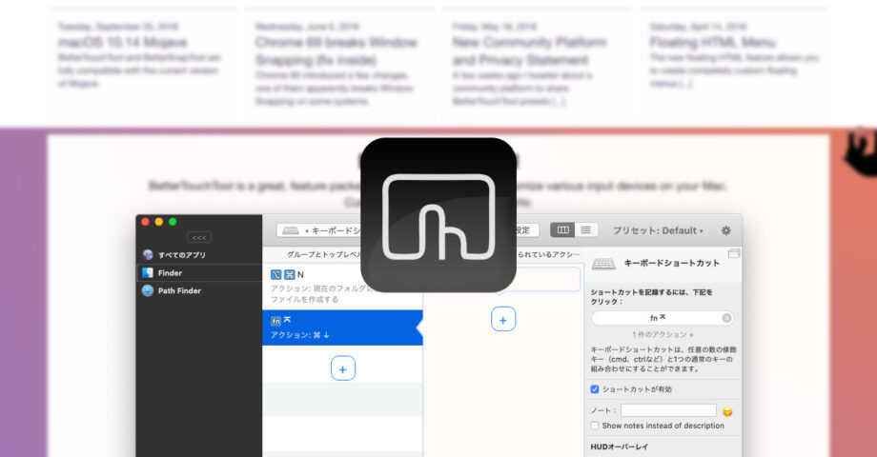This screenshot has height=457, width=877.
Task: Select the ⌥⌘N shortcut row
Action: pos(342,286)
